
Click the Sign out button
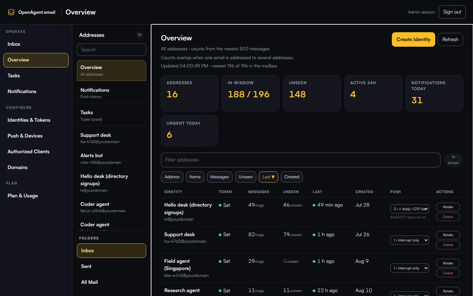point(452,12)
